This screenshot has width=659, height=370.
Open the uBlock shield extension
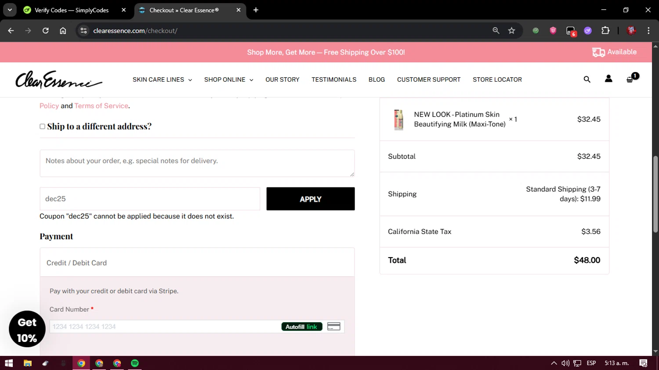point(553,31)
